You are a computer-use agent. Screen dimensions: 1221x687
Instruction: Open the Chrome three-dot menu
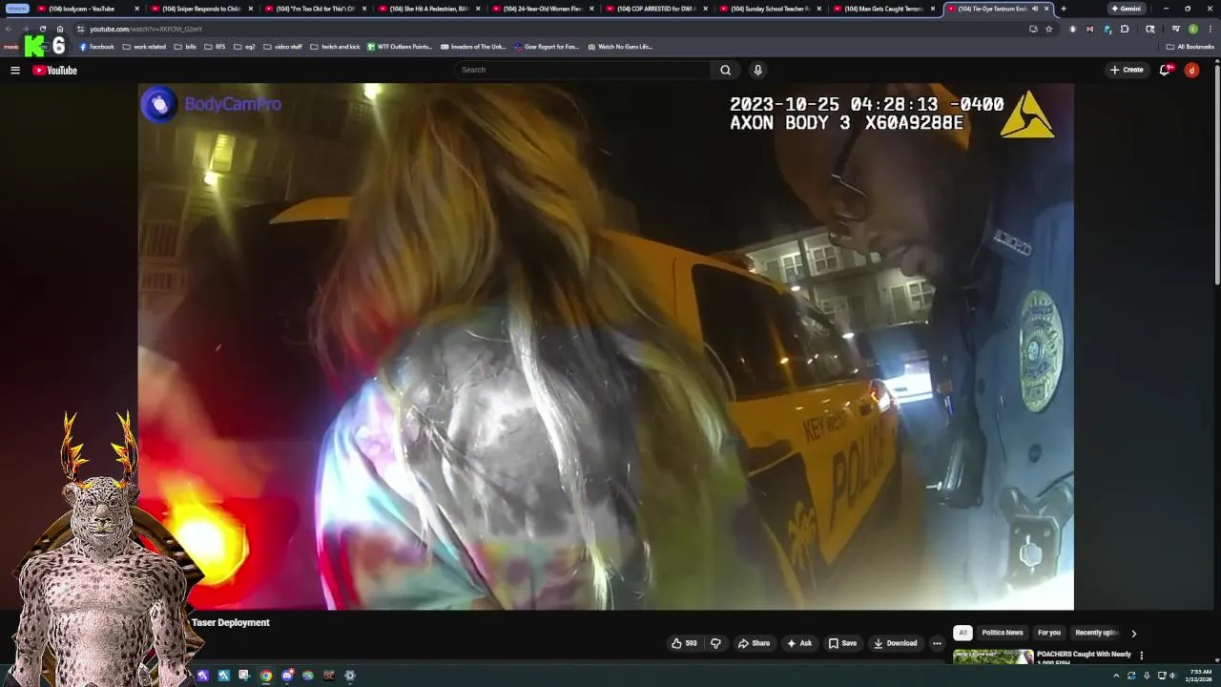click(x=1210, y=29)
